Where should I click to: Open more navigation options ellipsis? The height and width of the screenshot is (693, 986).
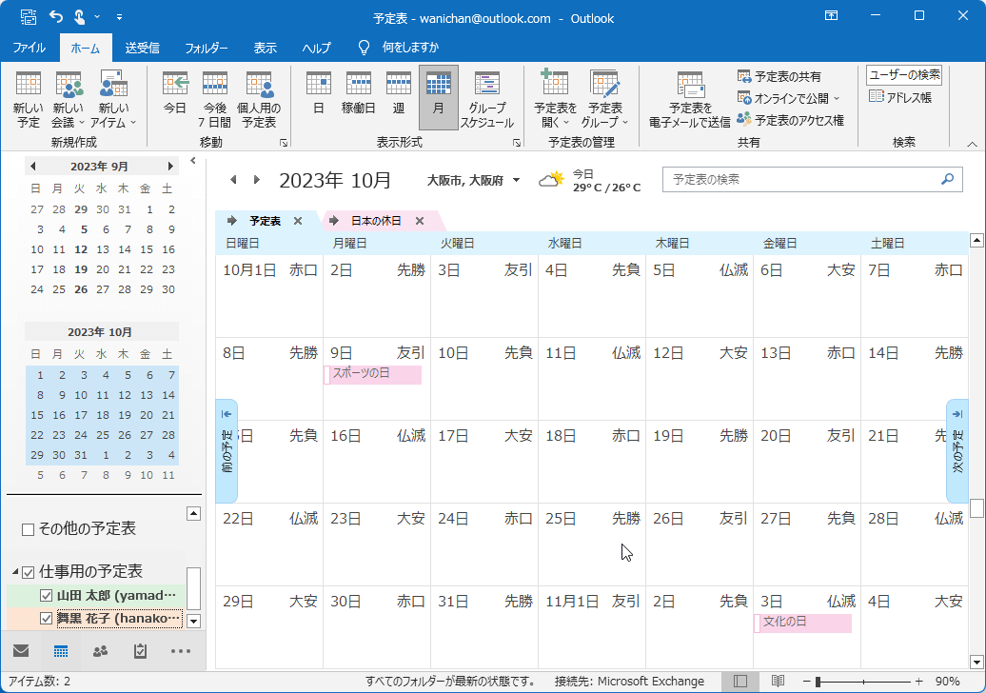(x=181, y=651)
